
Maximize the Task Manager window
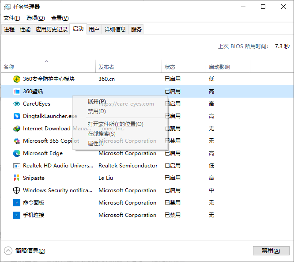click(x=263, y=7)
